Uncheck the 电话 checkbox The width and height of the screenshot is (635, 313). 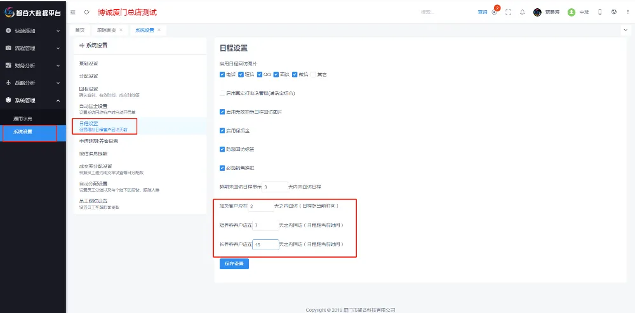[x=222, y=74]
